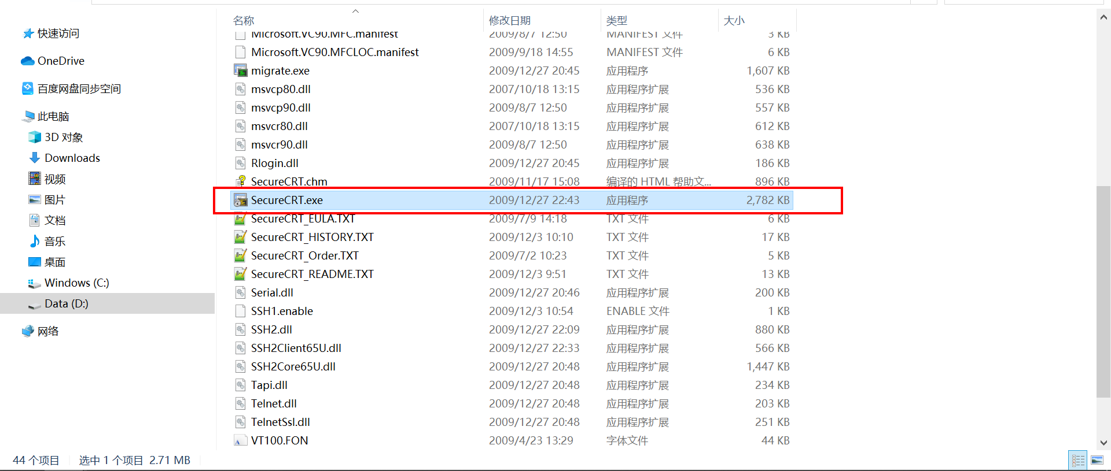Select 网络 in navigation pane
The width and height of the screenshot is (1111, 471).
tap(48, 331)
